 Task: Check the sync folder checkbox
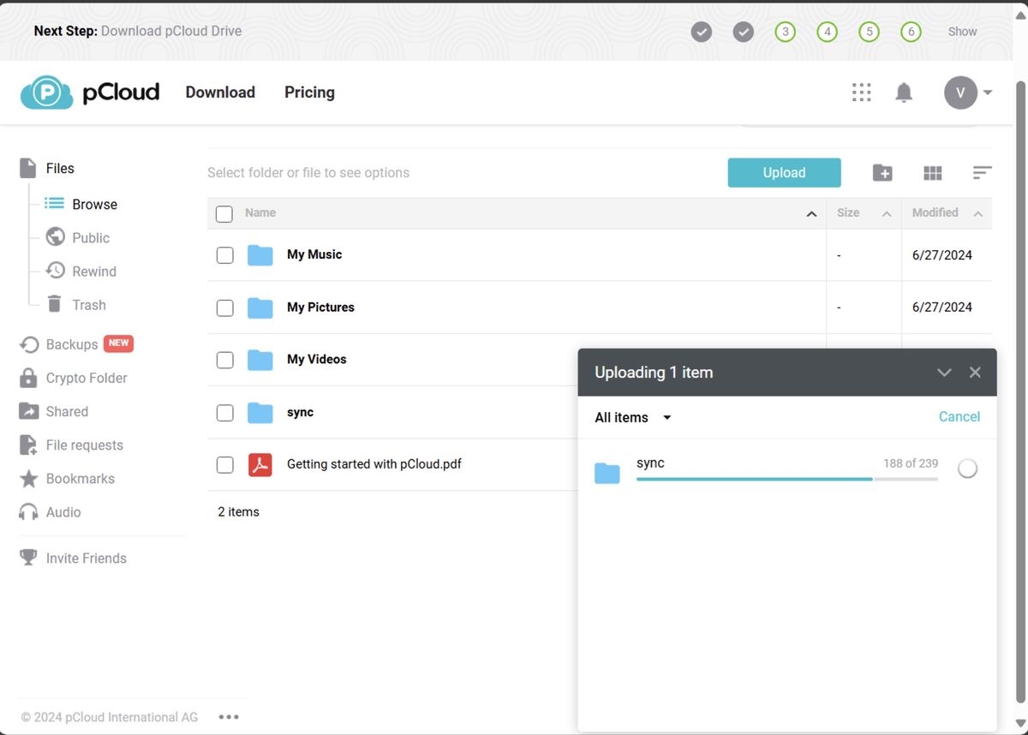click(224, 412)
